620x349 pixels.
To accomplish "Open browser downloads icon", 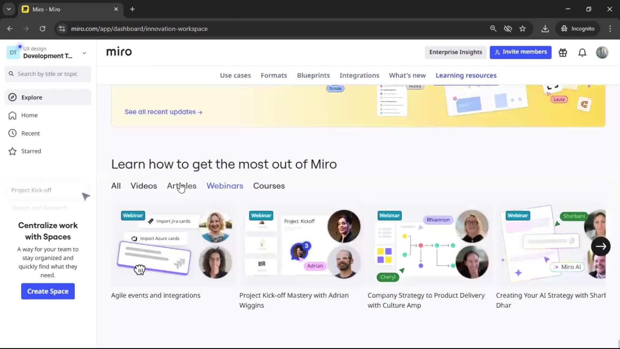I will pyautogui.click(x=545, y=29).
